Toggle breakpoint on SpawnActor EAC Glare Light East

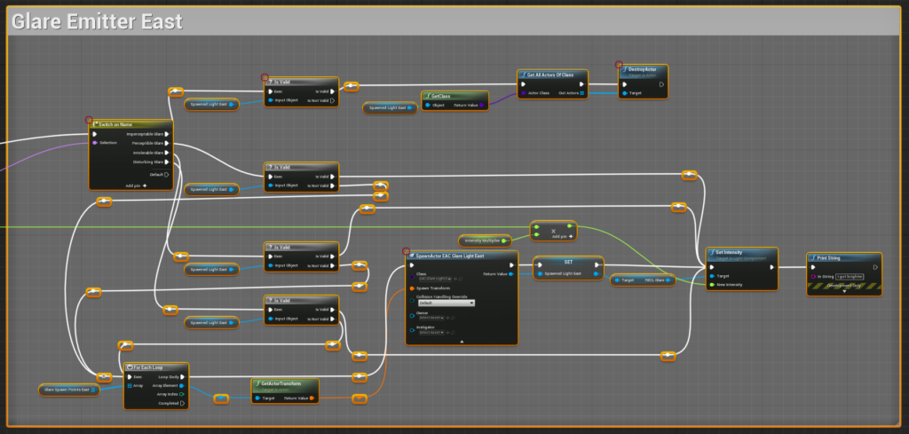pyautogui.click(x=407, y=252)
